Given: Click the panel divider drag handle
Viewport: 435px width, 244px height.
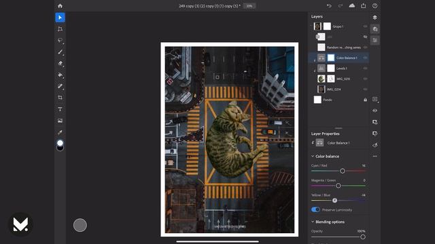Looking at the screenshot, I should tap(338, 128).
